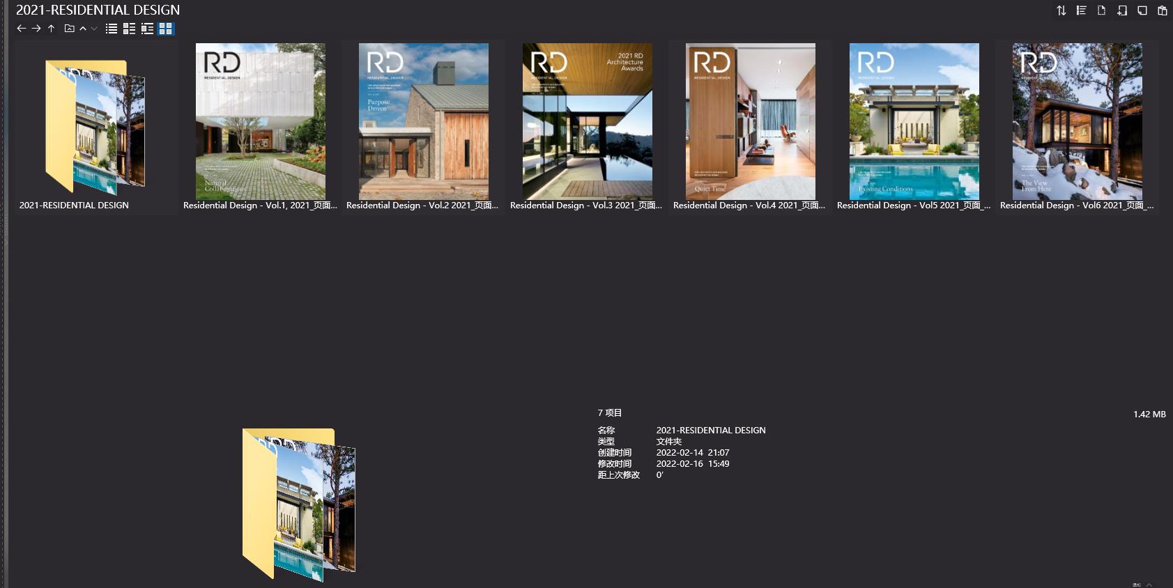Click the blank document icon at top right
Image resolution: width=1173 pixels, height=588 pixels.
(x=1101, y=10)
